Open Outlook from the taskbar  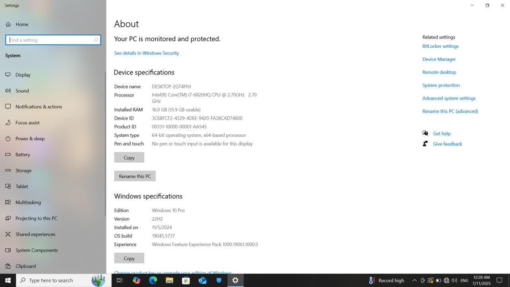(x=202, y=280)
